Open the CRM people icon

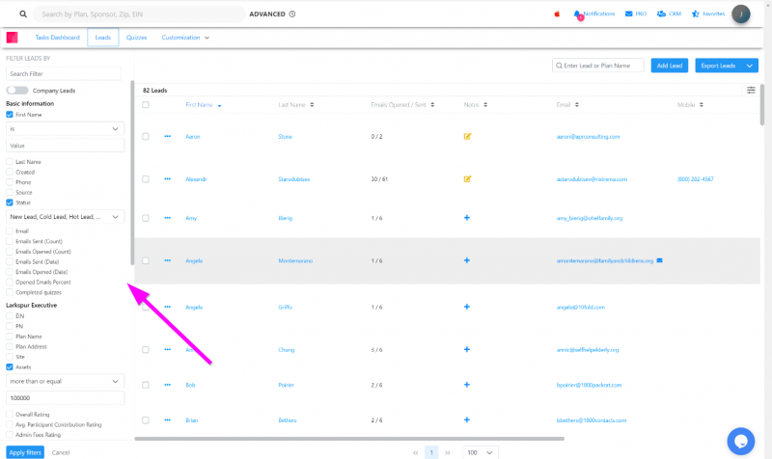tap(661, 14)
